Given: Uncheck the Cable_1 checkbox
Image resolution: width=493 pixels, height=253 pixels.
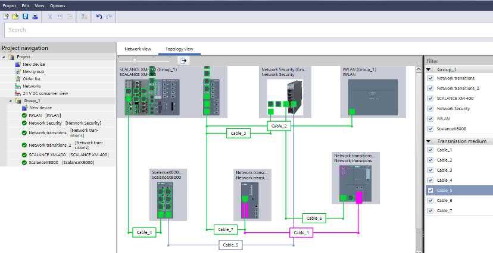Looking at the screenshot, I should (430, 150).
